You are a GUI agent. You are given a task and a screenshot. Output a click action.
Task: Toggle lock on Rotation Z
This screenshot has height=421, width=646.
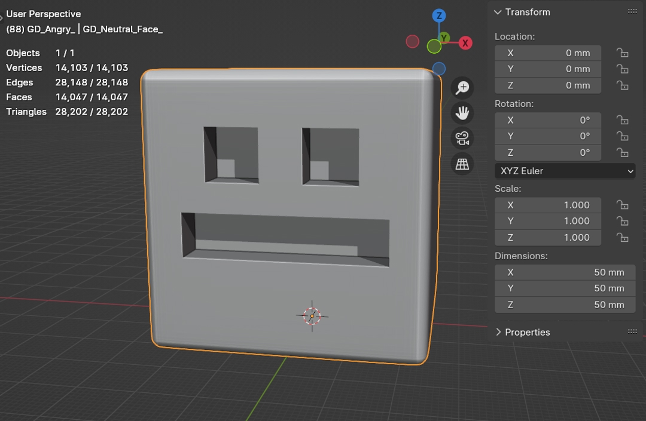coord(622,153)
